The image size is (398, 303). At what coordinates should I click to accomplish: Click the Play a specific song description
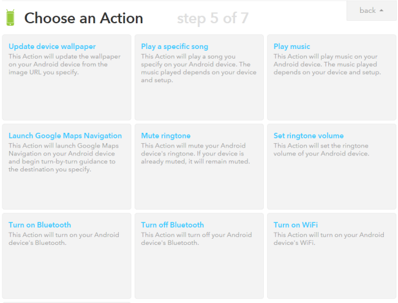196,68
